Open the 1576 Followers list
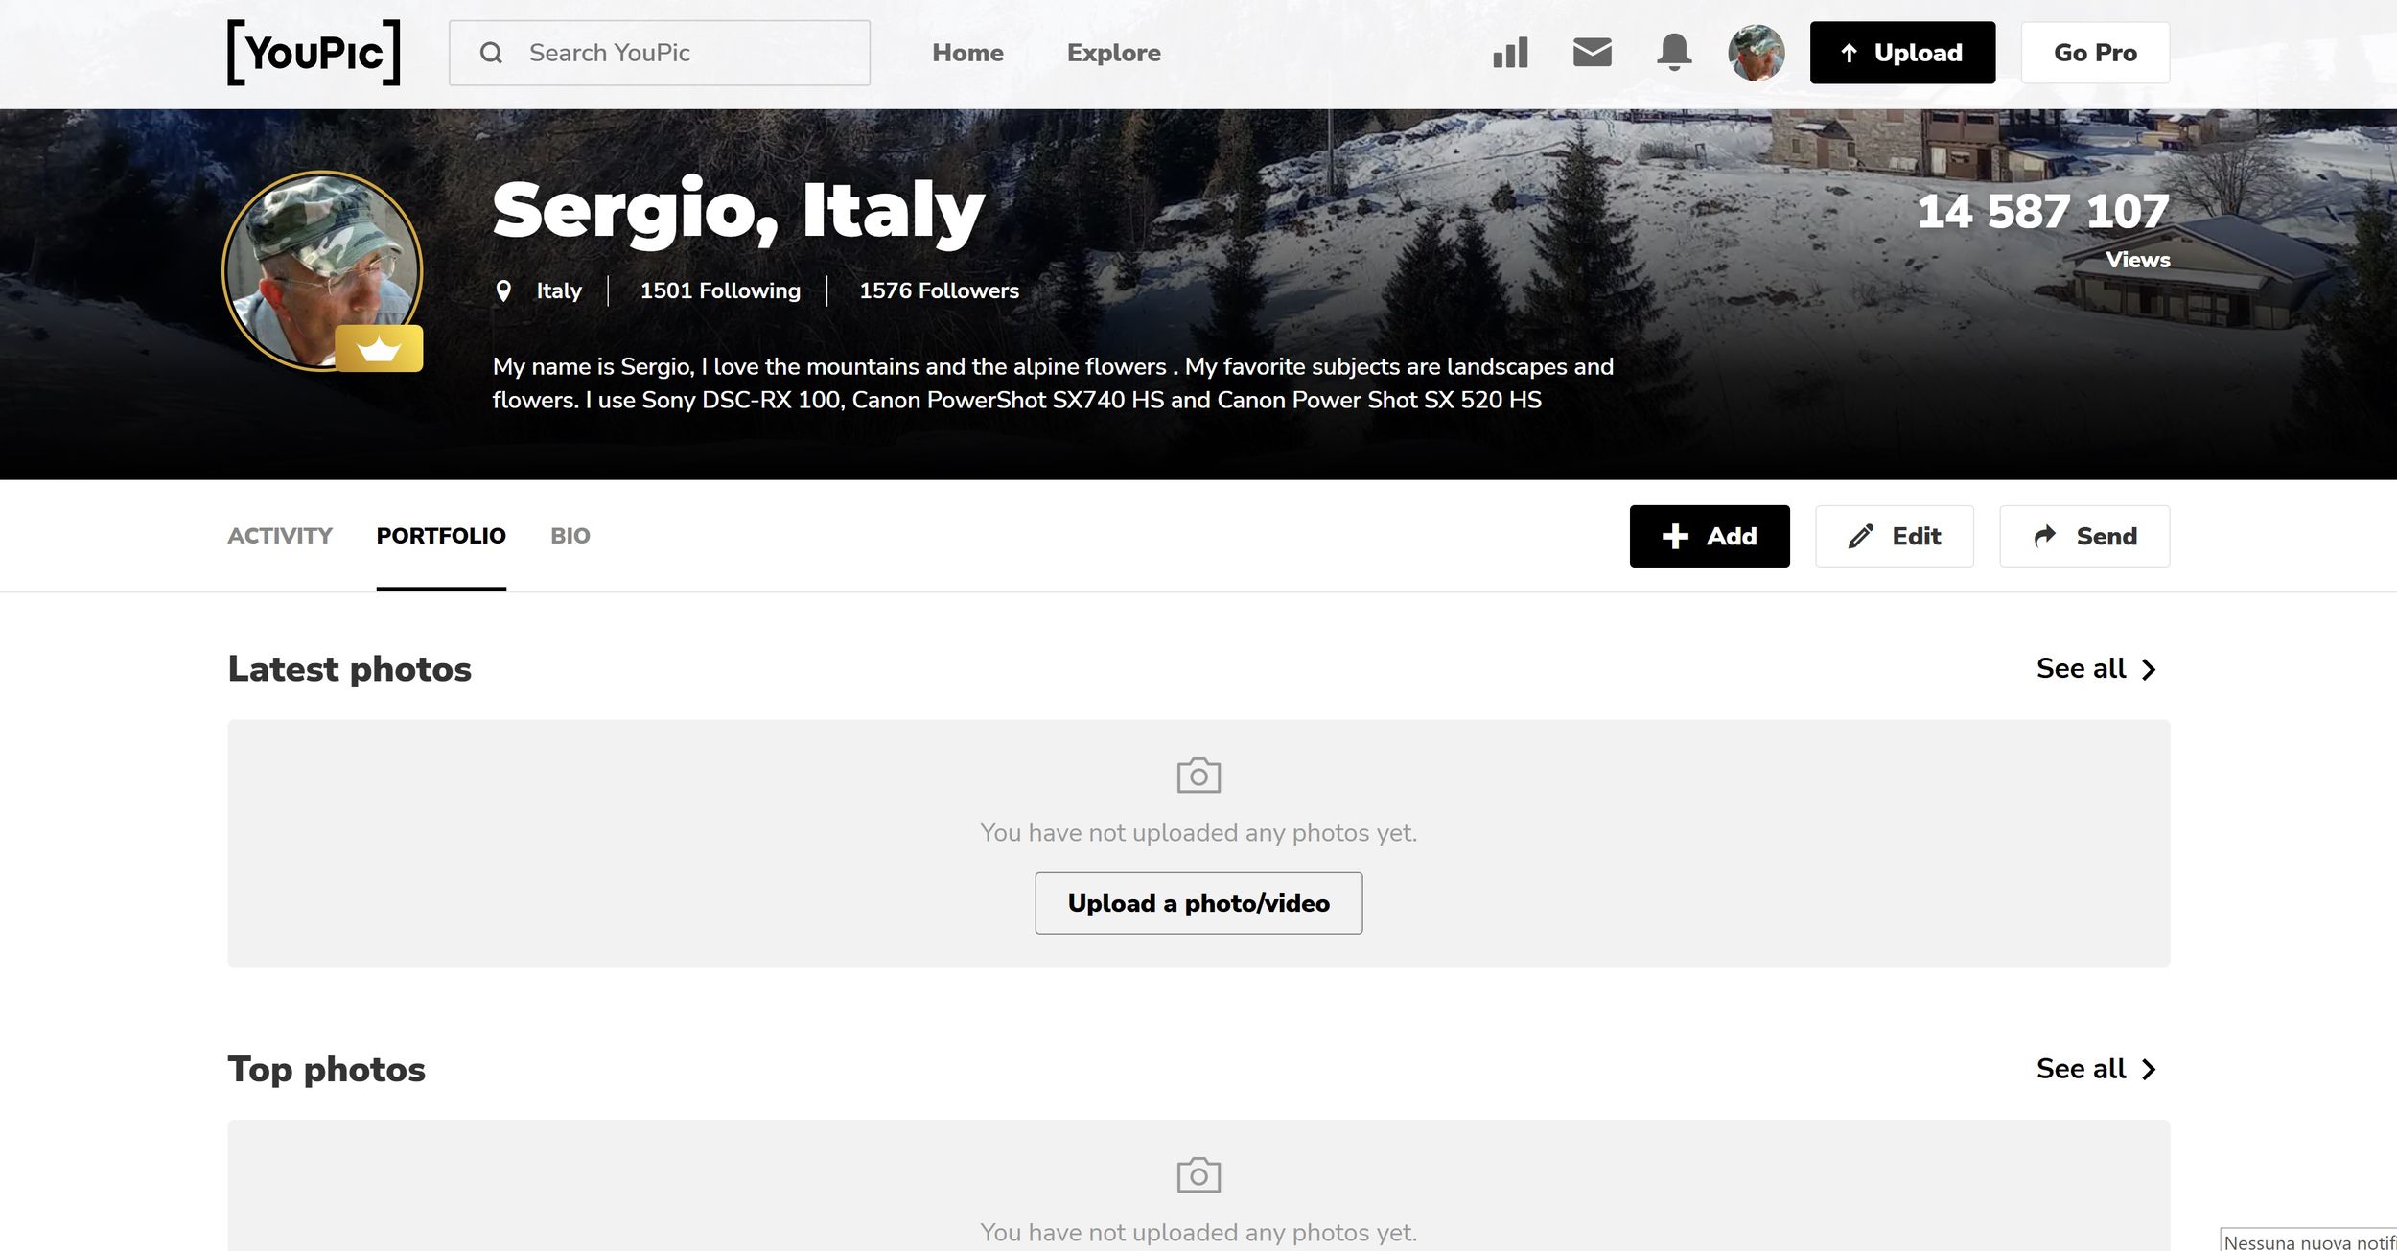 (x=939, y=290)
